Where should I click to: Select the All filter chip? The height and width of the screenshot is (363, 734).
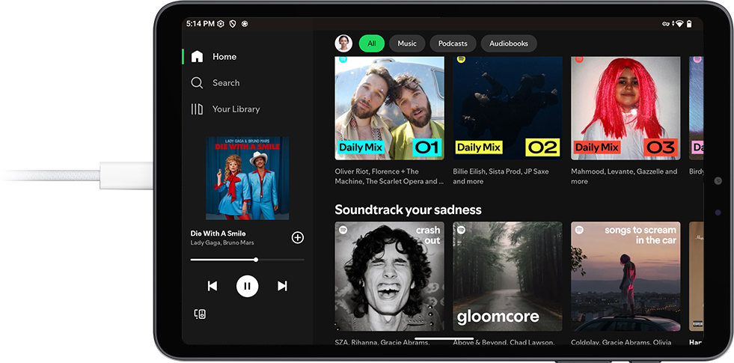371,43
